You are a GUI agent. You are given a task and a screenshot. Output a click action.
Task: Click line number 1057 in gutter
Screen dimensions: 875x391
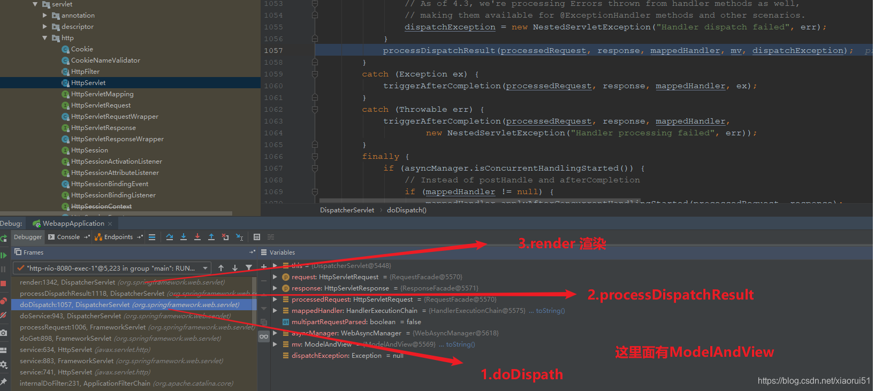tap(273, 51)
